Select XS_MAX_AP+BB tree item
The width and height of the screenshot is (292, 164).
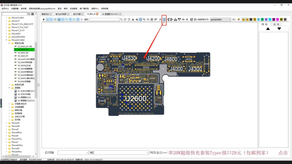25,46
